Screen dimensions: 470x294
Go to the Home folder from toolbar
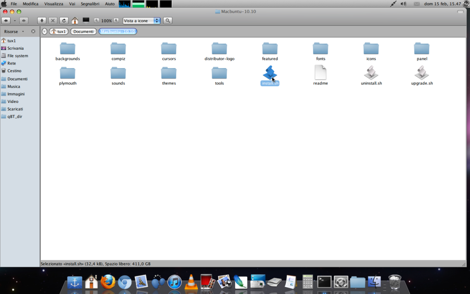click(75, 21)
